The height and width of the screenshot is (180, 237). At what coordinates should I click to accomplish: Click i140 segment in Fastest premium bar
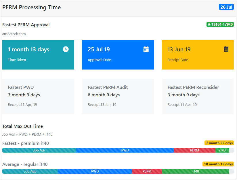pos(222,150)
